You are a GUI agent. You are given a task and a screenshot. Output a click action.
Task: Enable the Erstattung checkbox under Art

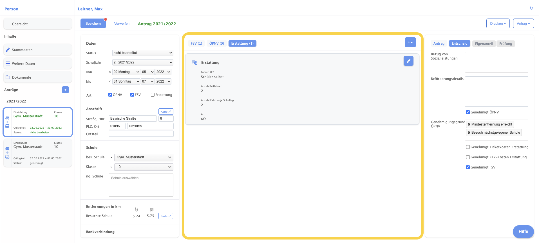[x=153, y=95]
